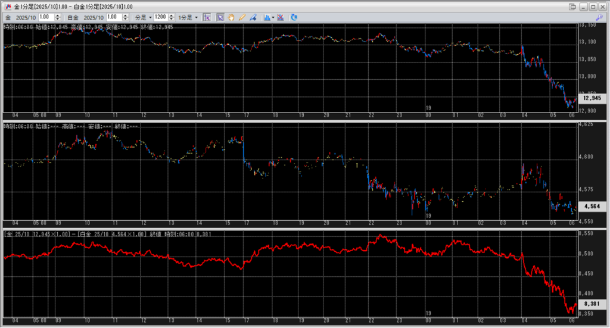The height and width of the screenshot is (328, 610).
Task: Remove indicators with red X chart icon
Action: [281, 17]
